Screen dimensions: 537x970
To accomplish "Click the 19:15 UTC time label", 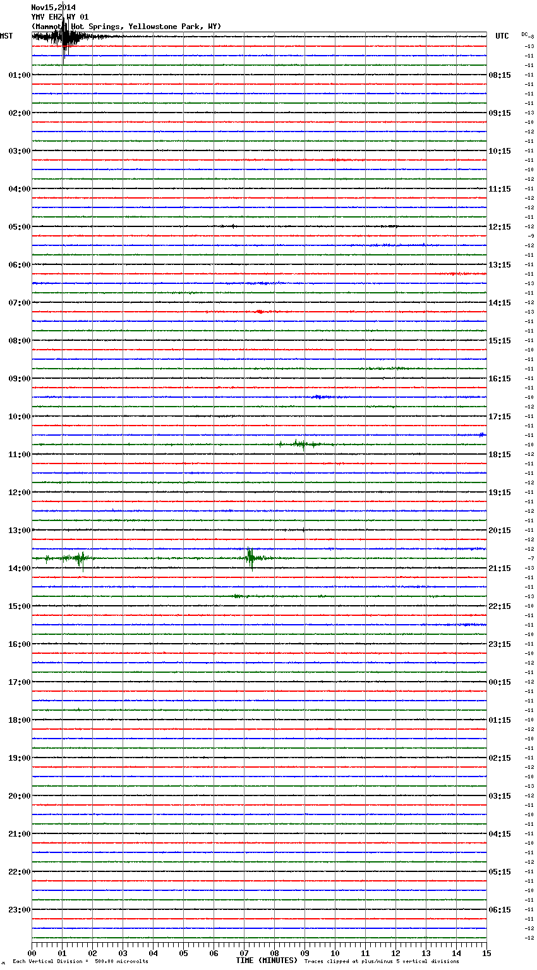I will click(500, 493).
